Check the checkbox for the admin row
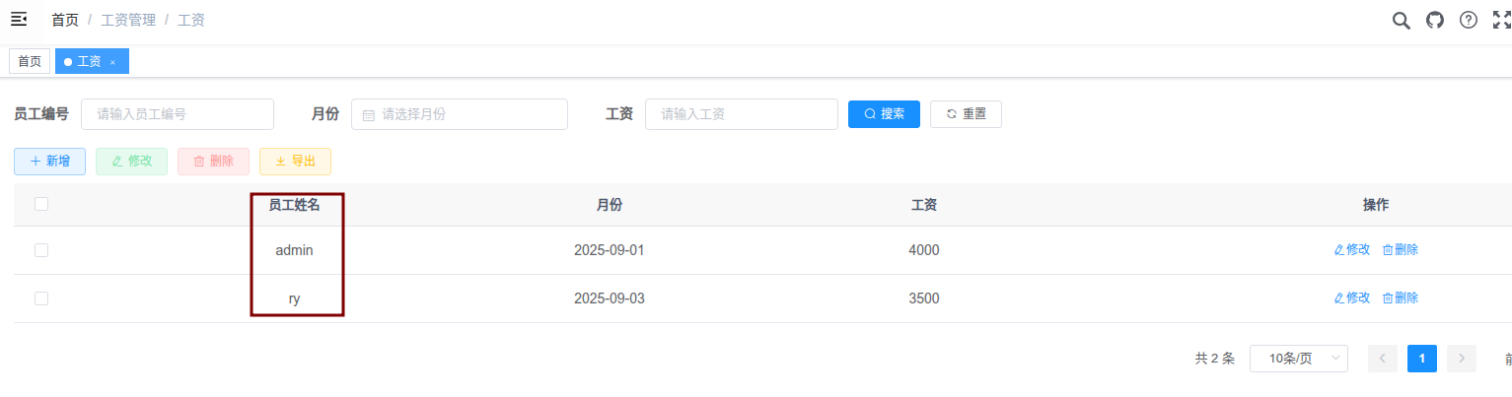Viewport: 1512px width, 397px height. coord(41,250)
